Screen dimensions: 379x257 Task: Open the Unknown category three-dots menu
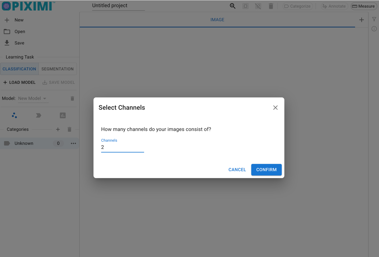click(73, 143)
